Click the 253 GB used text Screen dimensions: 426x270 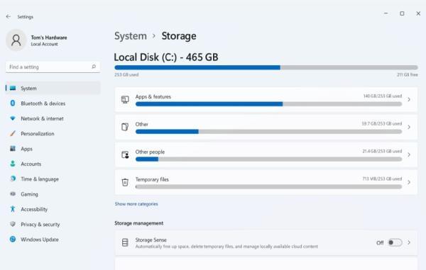(126, 74)
